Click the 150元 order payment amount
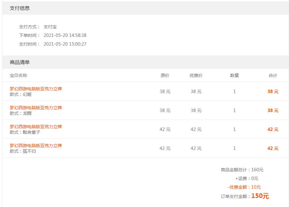Screen dimensions: 289x207 point(260,196)
